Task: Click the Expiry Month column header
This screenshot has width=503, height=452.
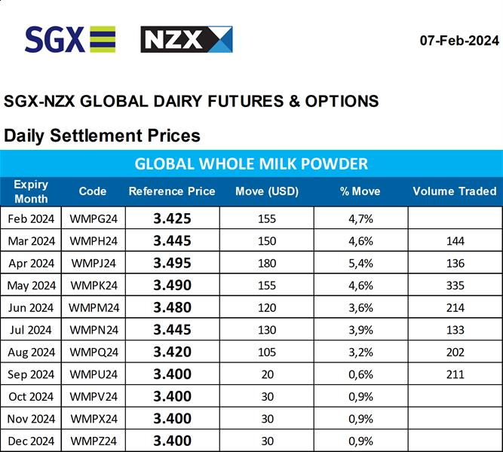Action: coord(31,191)
